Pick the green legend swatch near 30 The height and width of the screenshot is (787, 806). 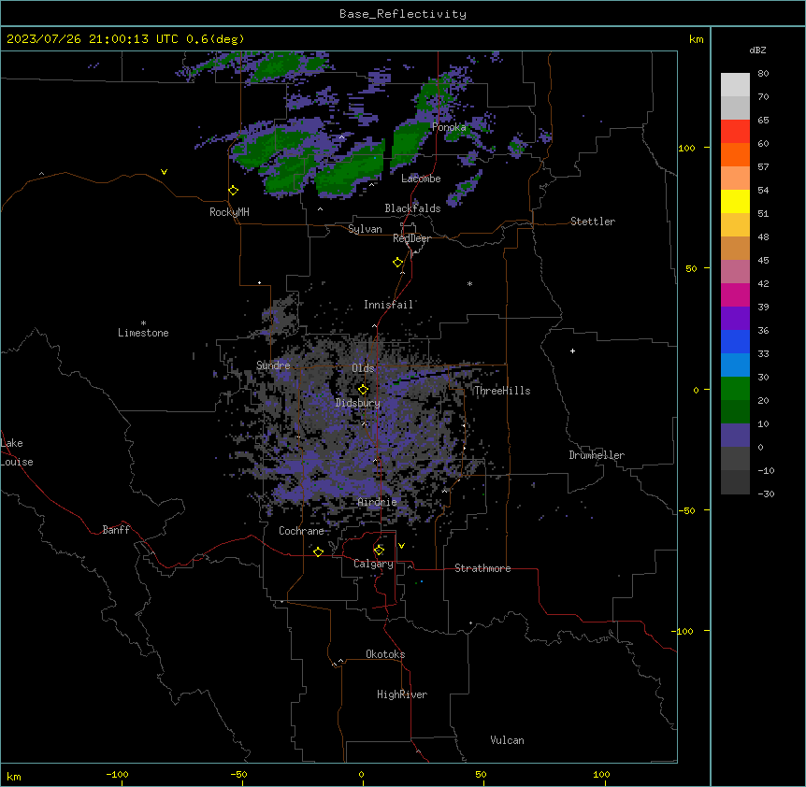735,389
